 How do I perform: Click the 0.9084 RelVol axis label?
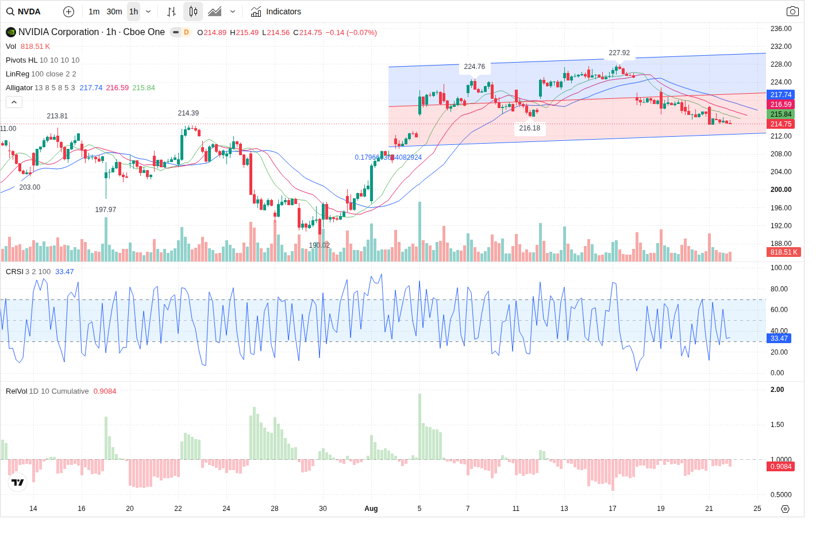tap(781, 467)
